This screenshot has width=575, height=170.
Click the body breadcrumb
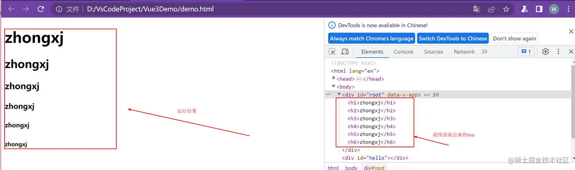(351, 167)
